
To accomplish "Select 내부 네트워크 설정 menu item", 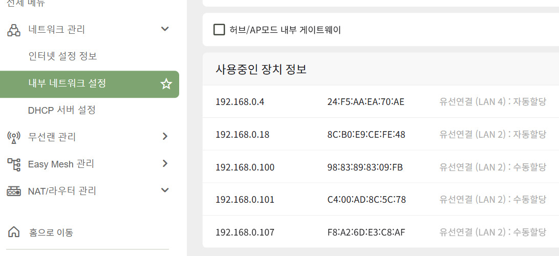I will pyautogui.click(x=89, y=84).
